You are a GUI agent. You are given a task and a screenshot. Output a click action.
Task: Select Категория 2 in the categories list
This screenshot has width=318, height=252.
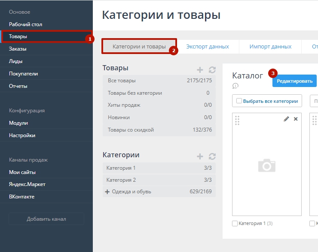(x=159, y=180)
